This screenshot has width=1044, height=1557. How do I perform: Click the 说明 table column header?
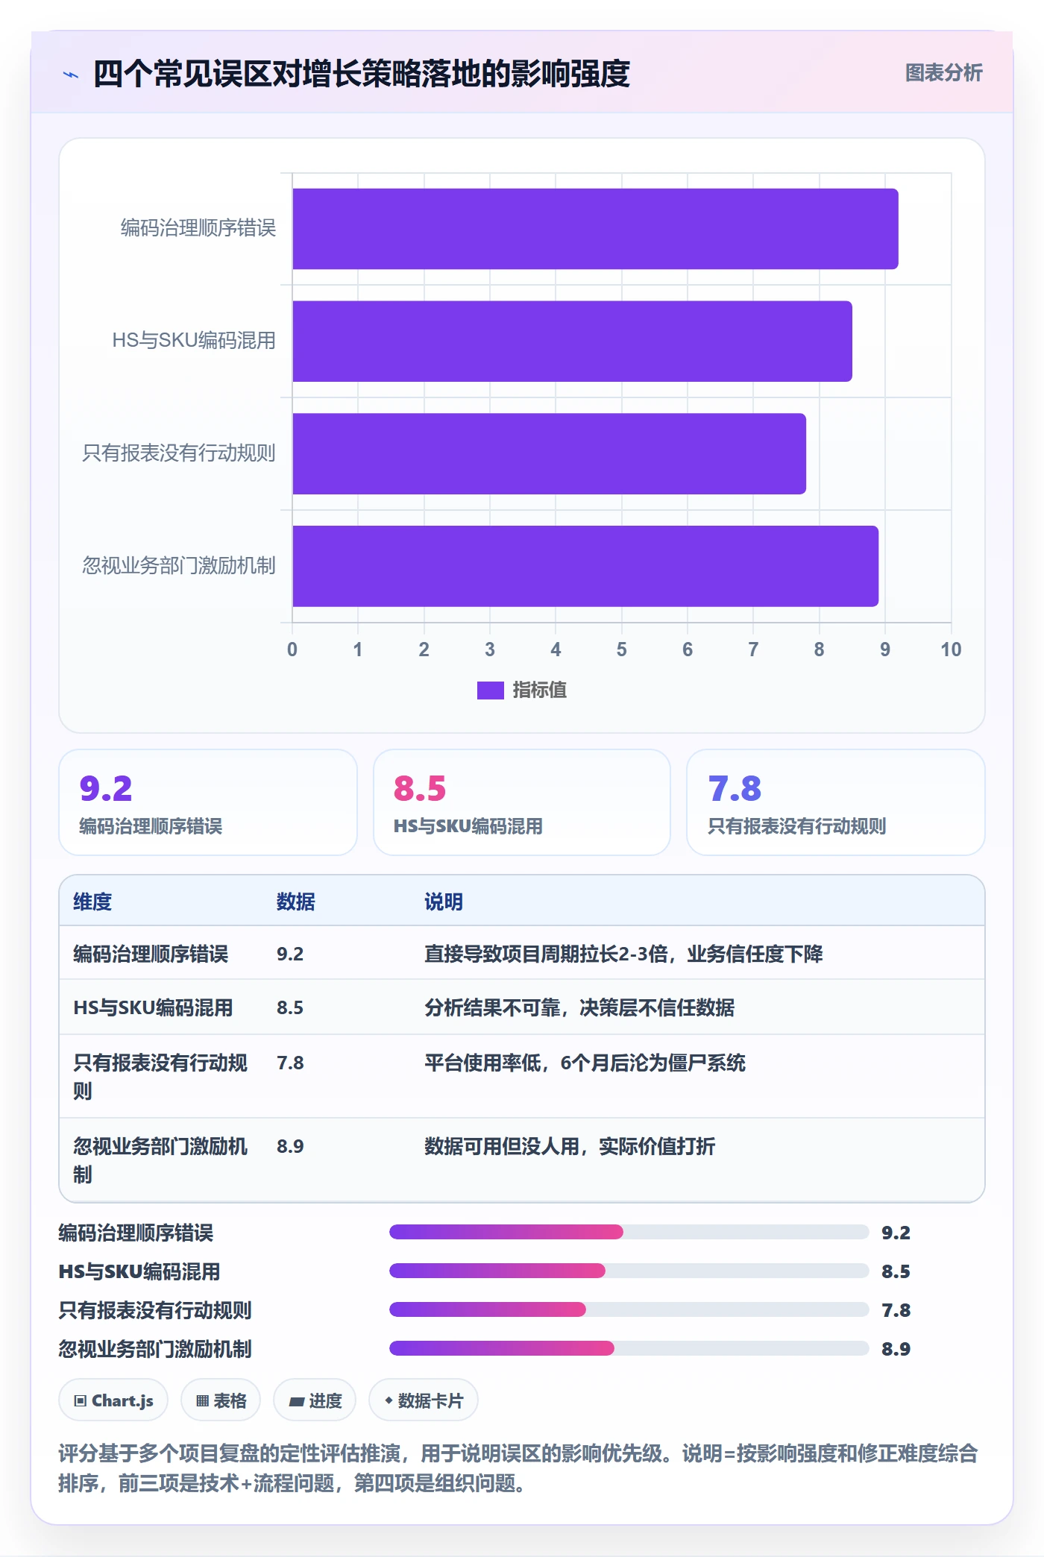(444, 902)
